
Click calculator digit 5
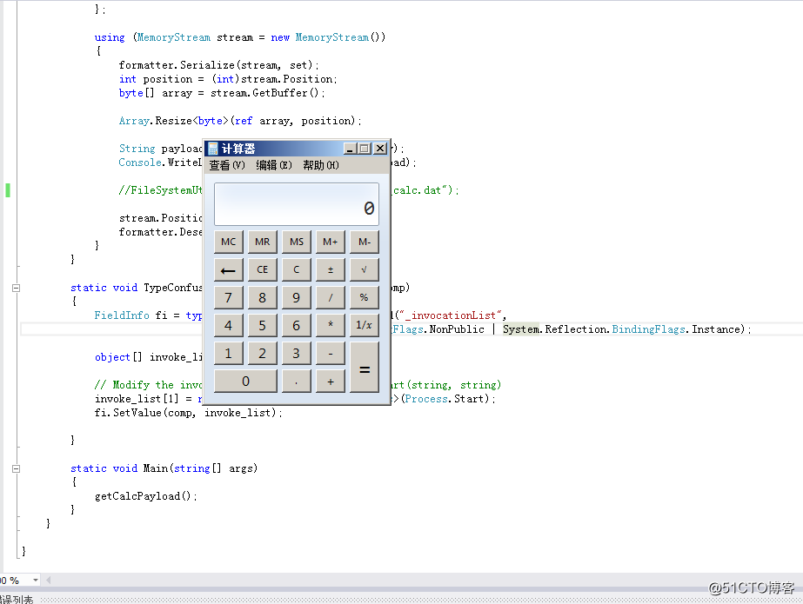click(x=262, y=325)
